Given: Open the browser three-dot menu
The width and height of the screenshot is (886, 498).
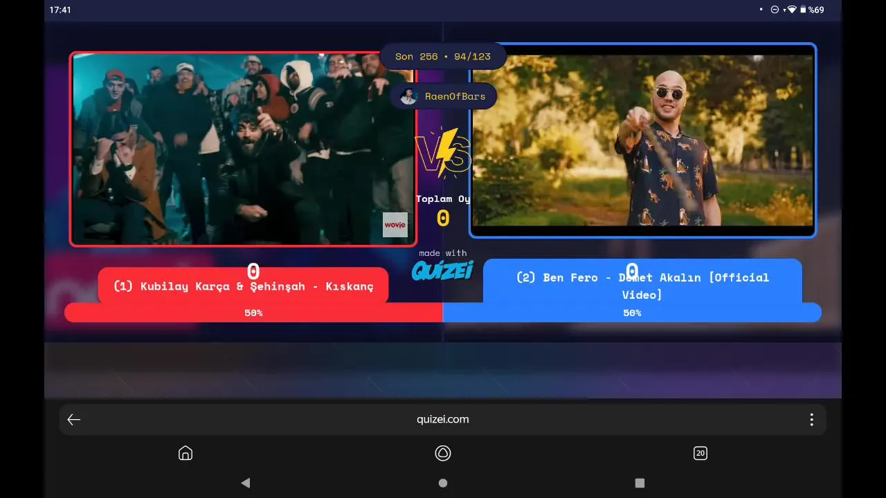Looking at the screenshot, I should (811, 420).
